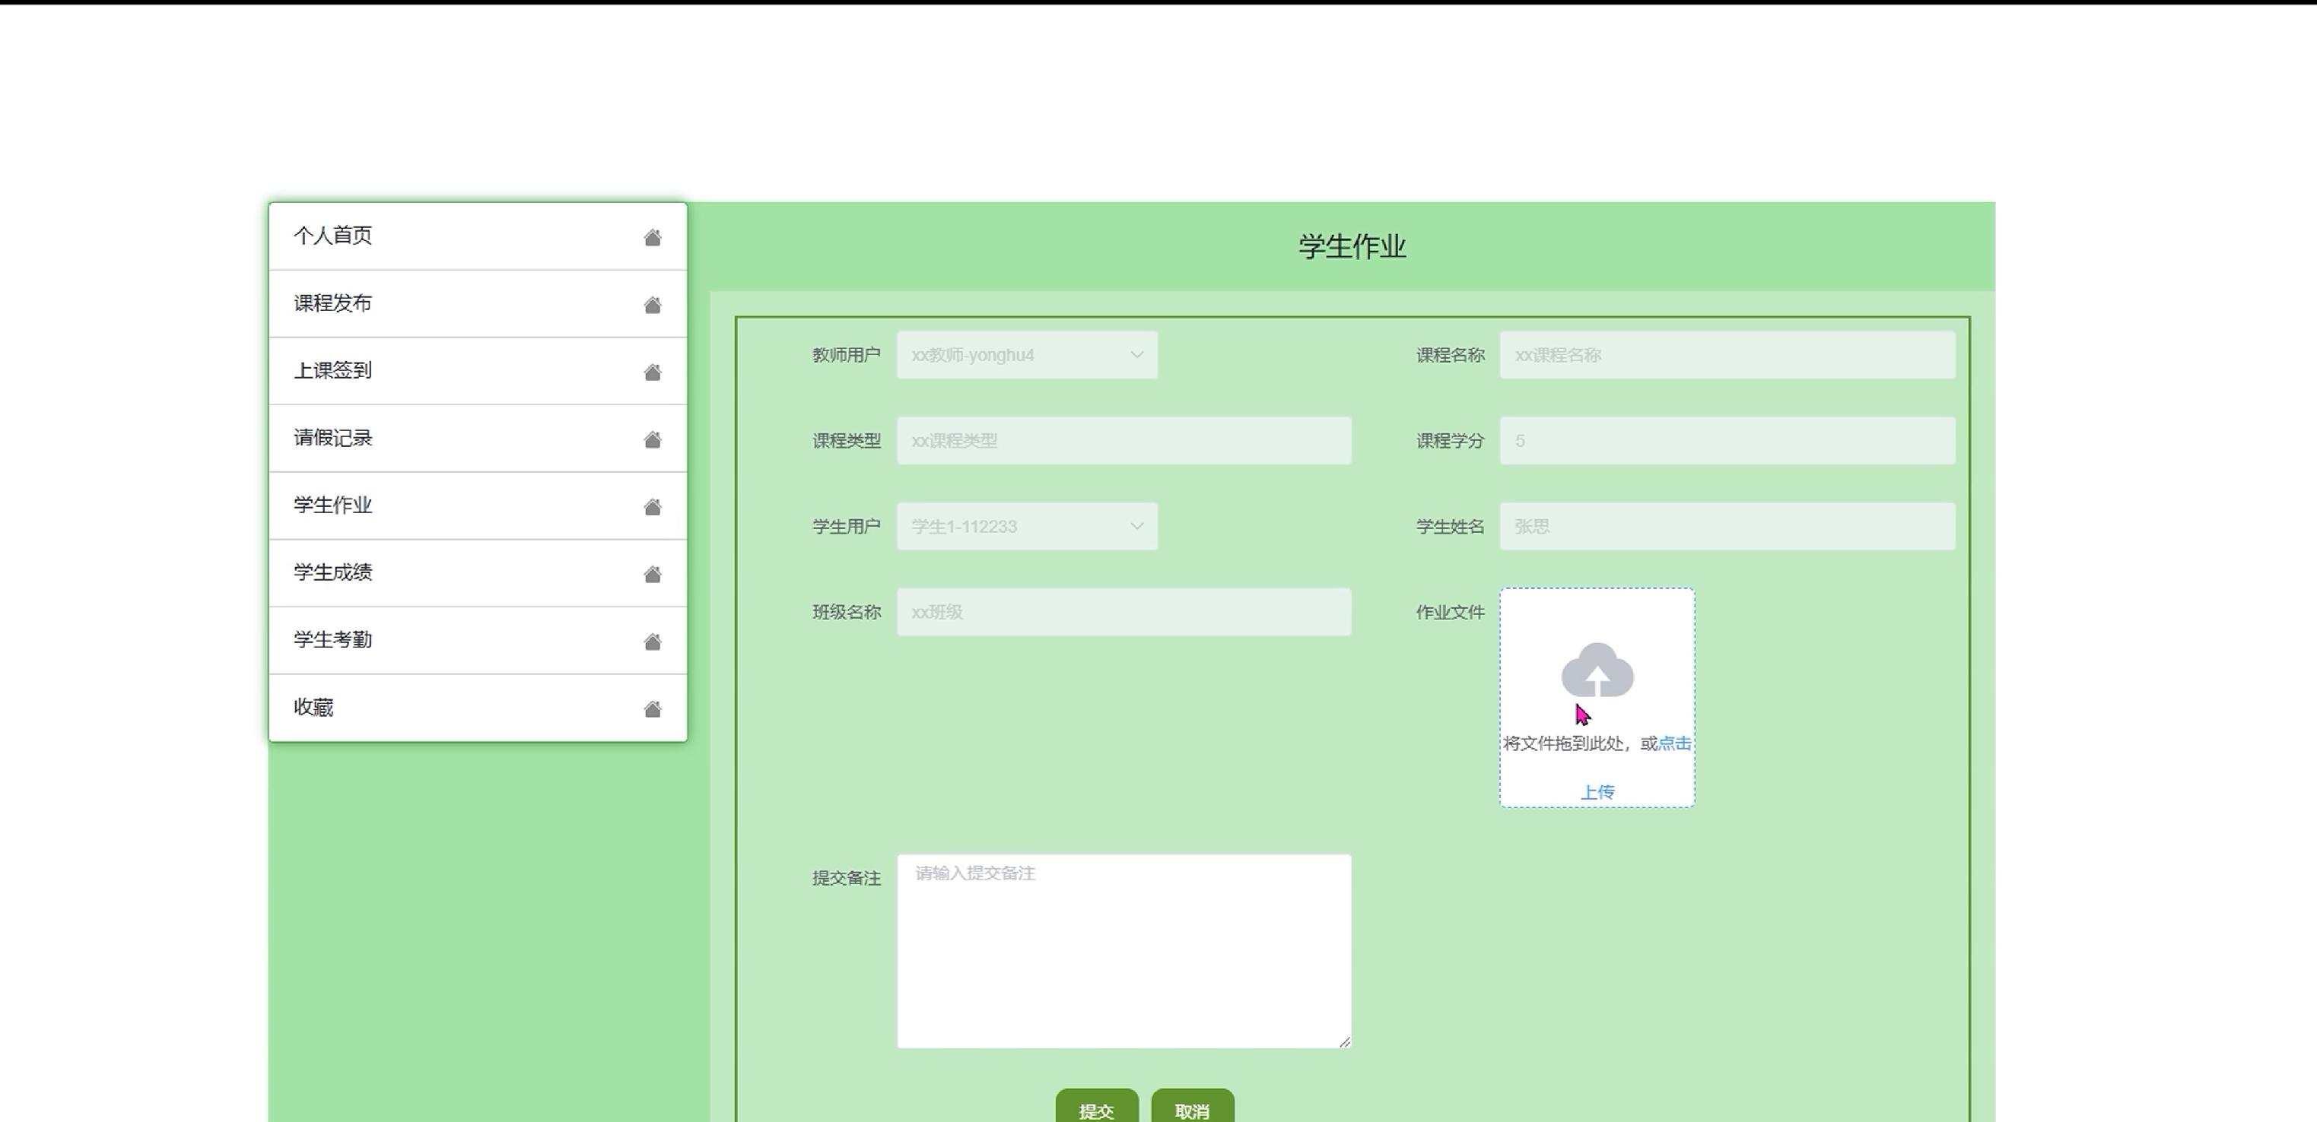2317x1122 pixels.
Task: Click the home icon beside 课程发布
Action: 652,305
